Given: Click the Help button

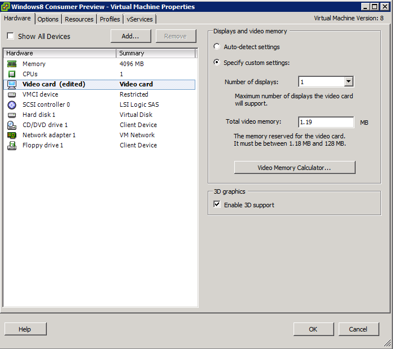Looking at the screenshot, I should tap(25, 329).
